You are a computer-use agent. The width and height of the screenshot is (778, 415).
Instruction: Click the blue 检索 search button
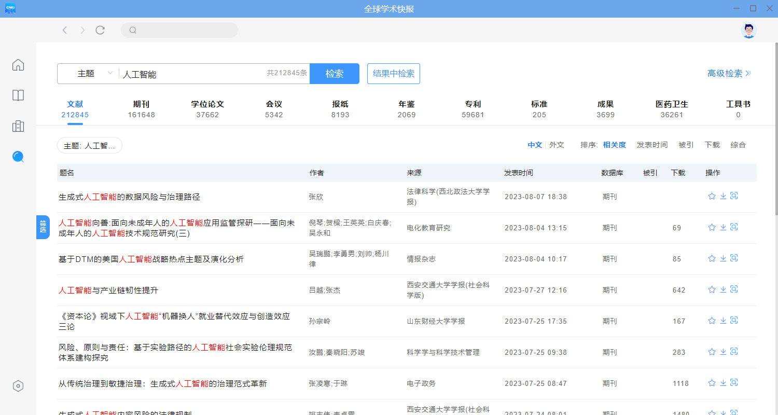click(335, 74)
